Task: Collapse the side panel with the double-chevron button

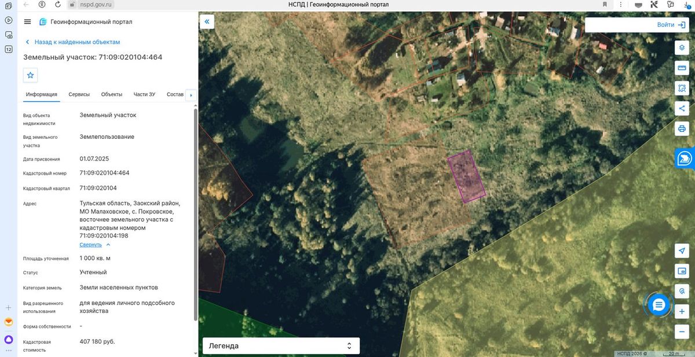Action: click(x=207, y=22)
